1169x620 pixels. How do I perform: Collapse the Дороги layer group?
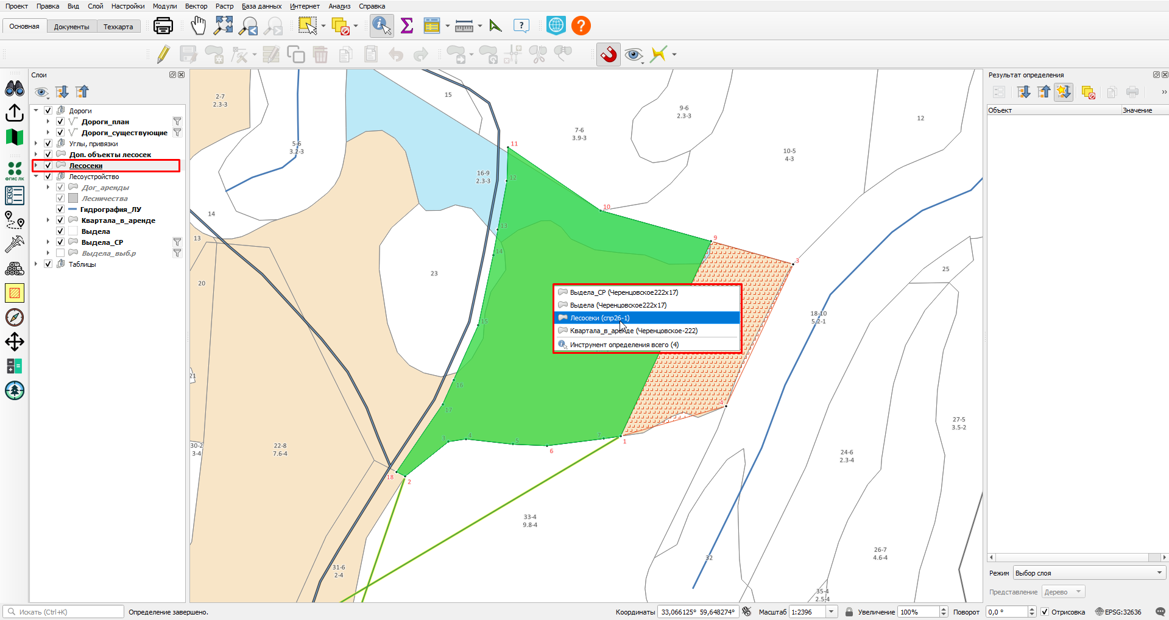click(x=36, y=111)
